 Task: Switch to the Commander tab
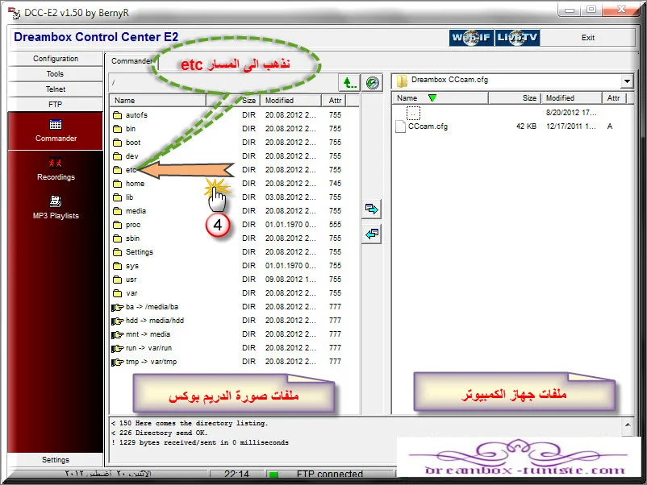130,61
